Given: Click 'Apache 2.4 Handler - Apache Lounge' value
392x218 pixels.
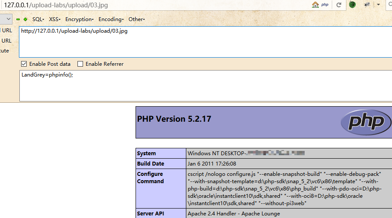Looking at the screenshot, I should pyautogui.click(x=234, y=214).
